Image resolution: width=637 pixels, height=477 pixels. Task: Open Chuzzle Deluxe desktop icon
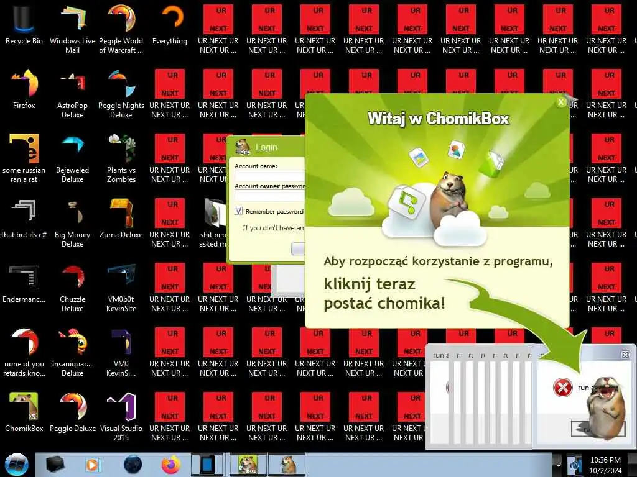click(72, 287)
